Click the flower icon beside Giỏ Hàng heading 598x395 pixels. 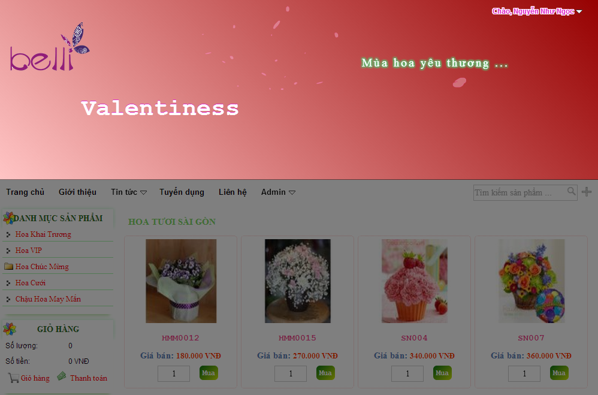pyautogui.click(x=10, y=328)
